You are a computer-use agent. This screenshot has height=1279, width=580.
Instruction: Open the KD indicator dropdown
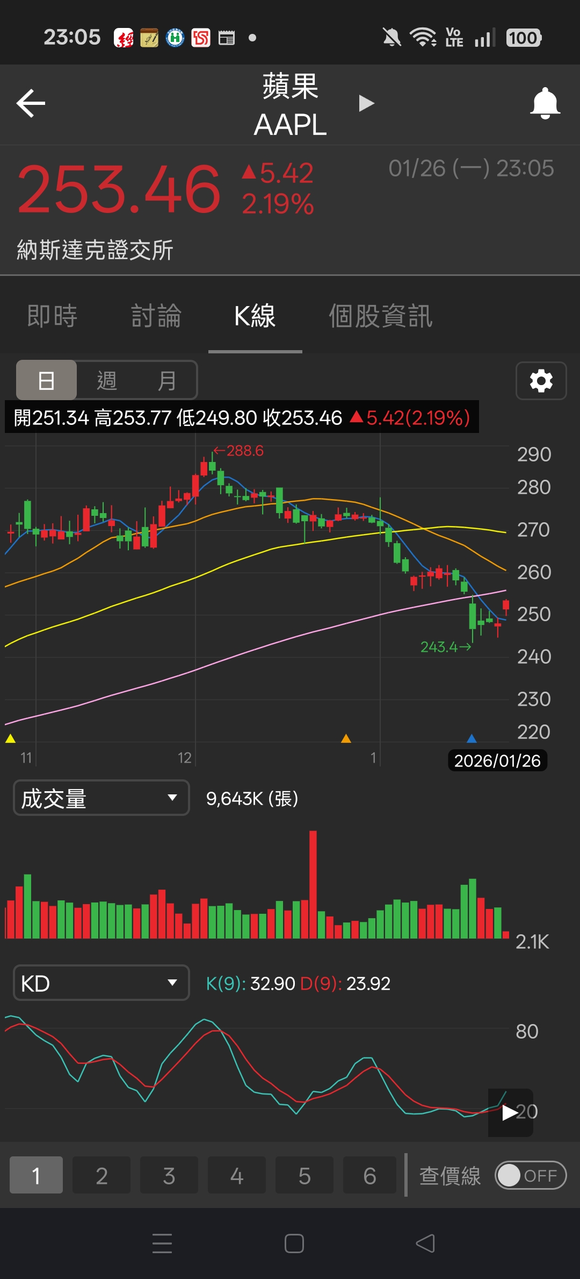click(x=101, y=983)
